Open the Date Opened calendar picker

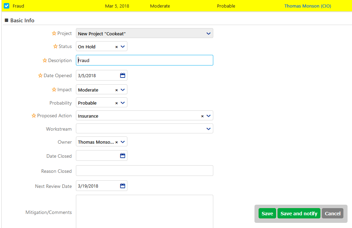tap(123, 75)
